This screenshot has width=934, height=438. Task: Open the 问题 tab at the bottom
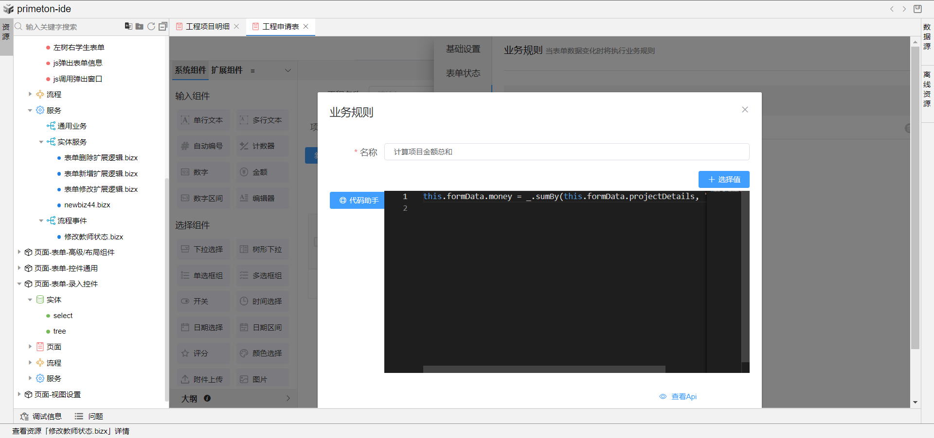[x=90, y=416]
